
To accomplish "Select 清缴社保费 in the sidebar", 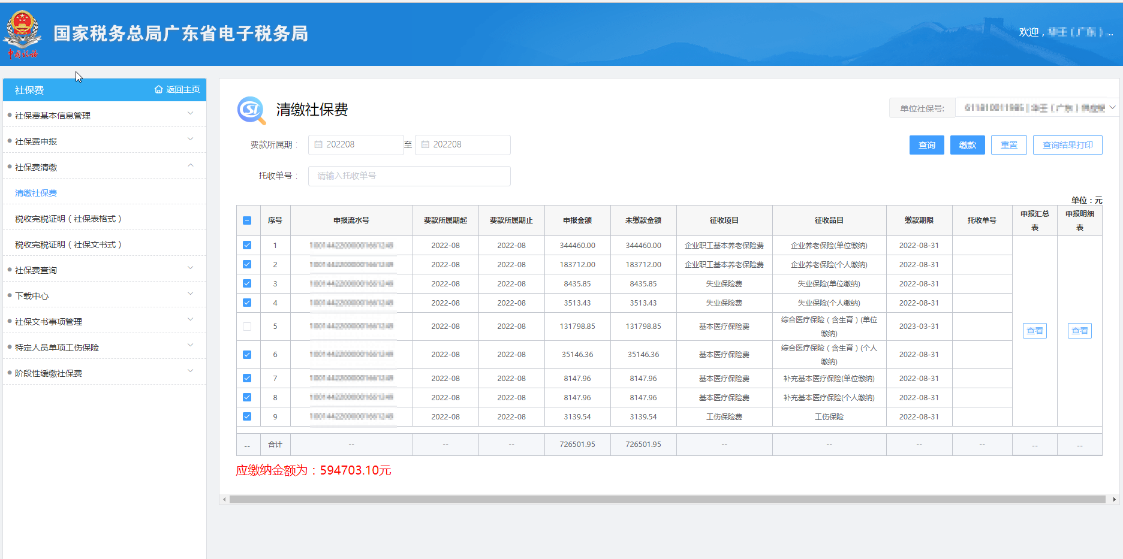I will [36, 193].
